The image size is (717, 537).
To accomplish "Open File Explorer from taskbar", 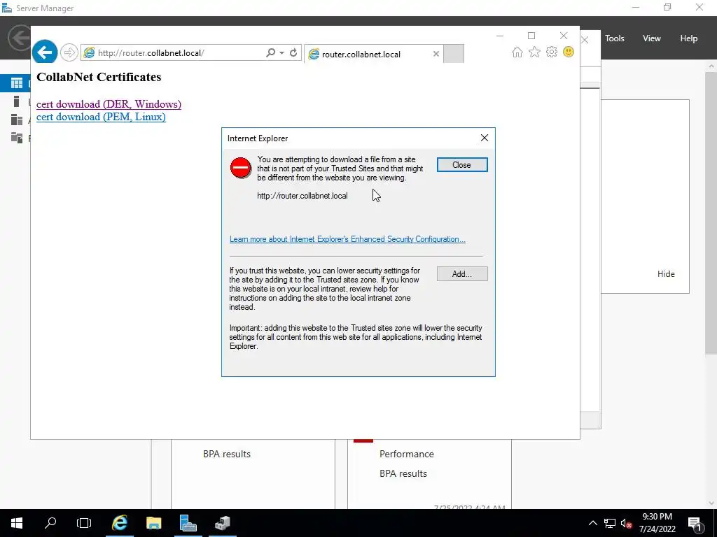I will [154, 523].
